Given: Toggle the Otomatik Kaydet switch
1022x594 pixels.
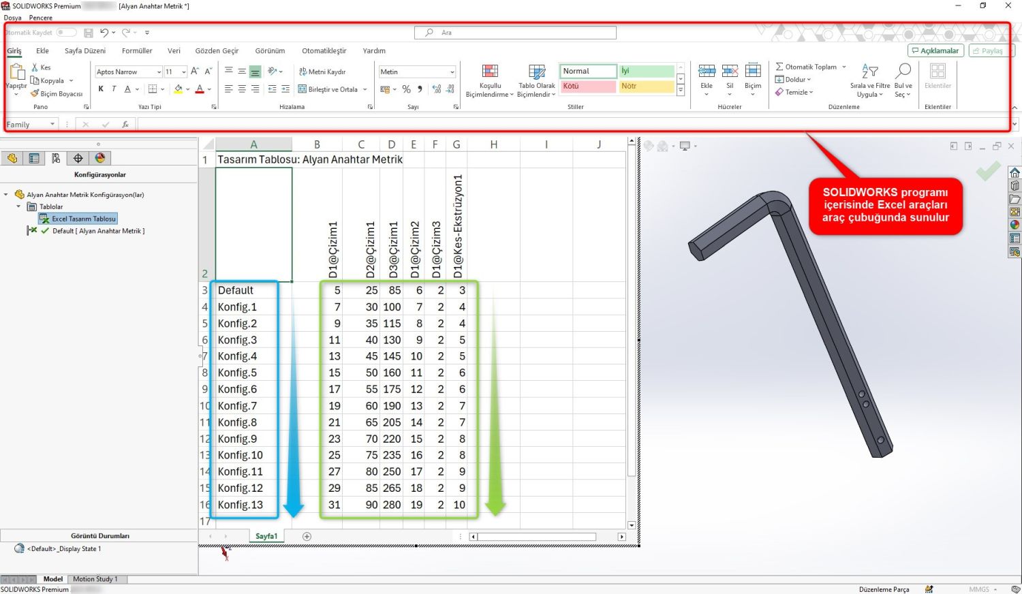Looking at the screenshot, I should pos(66,32).
